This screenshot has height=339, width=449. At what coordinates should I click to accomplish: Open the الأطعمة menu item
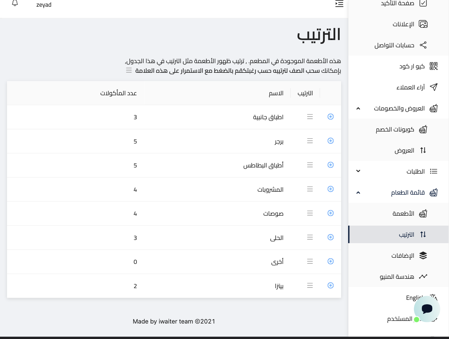click(x=403, y=214)
